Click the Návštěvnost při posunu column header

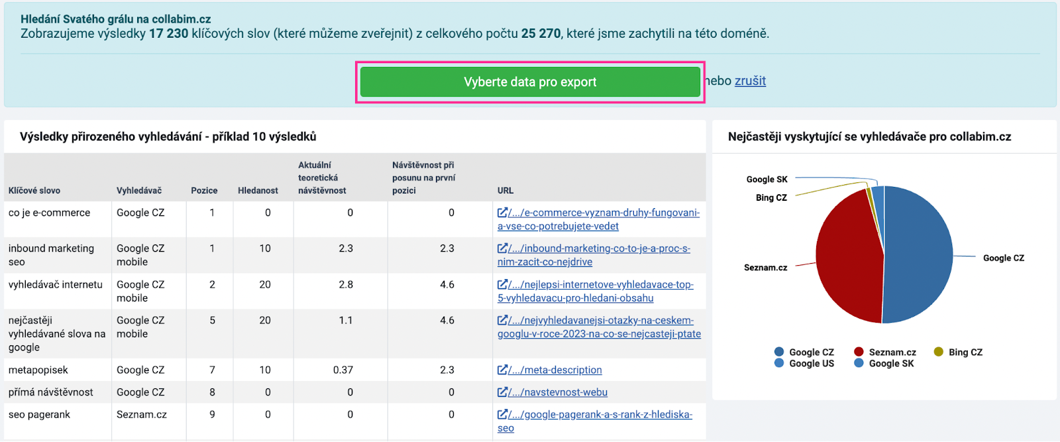coord(424,178)
